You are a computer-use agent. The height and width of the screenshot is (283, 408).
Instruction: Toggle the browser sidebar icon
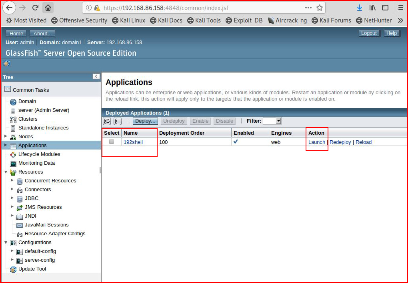(385, 8)
